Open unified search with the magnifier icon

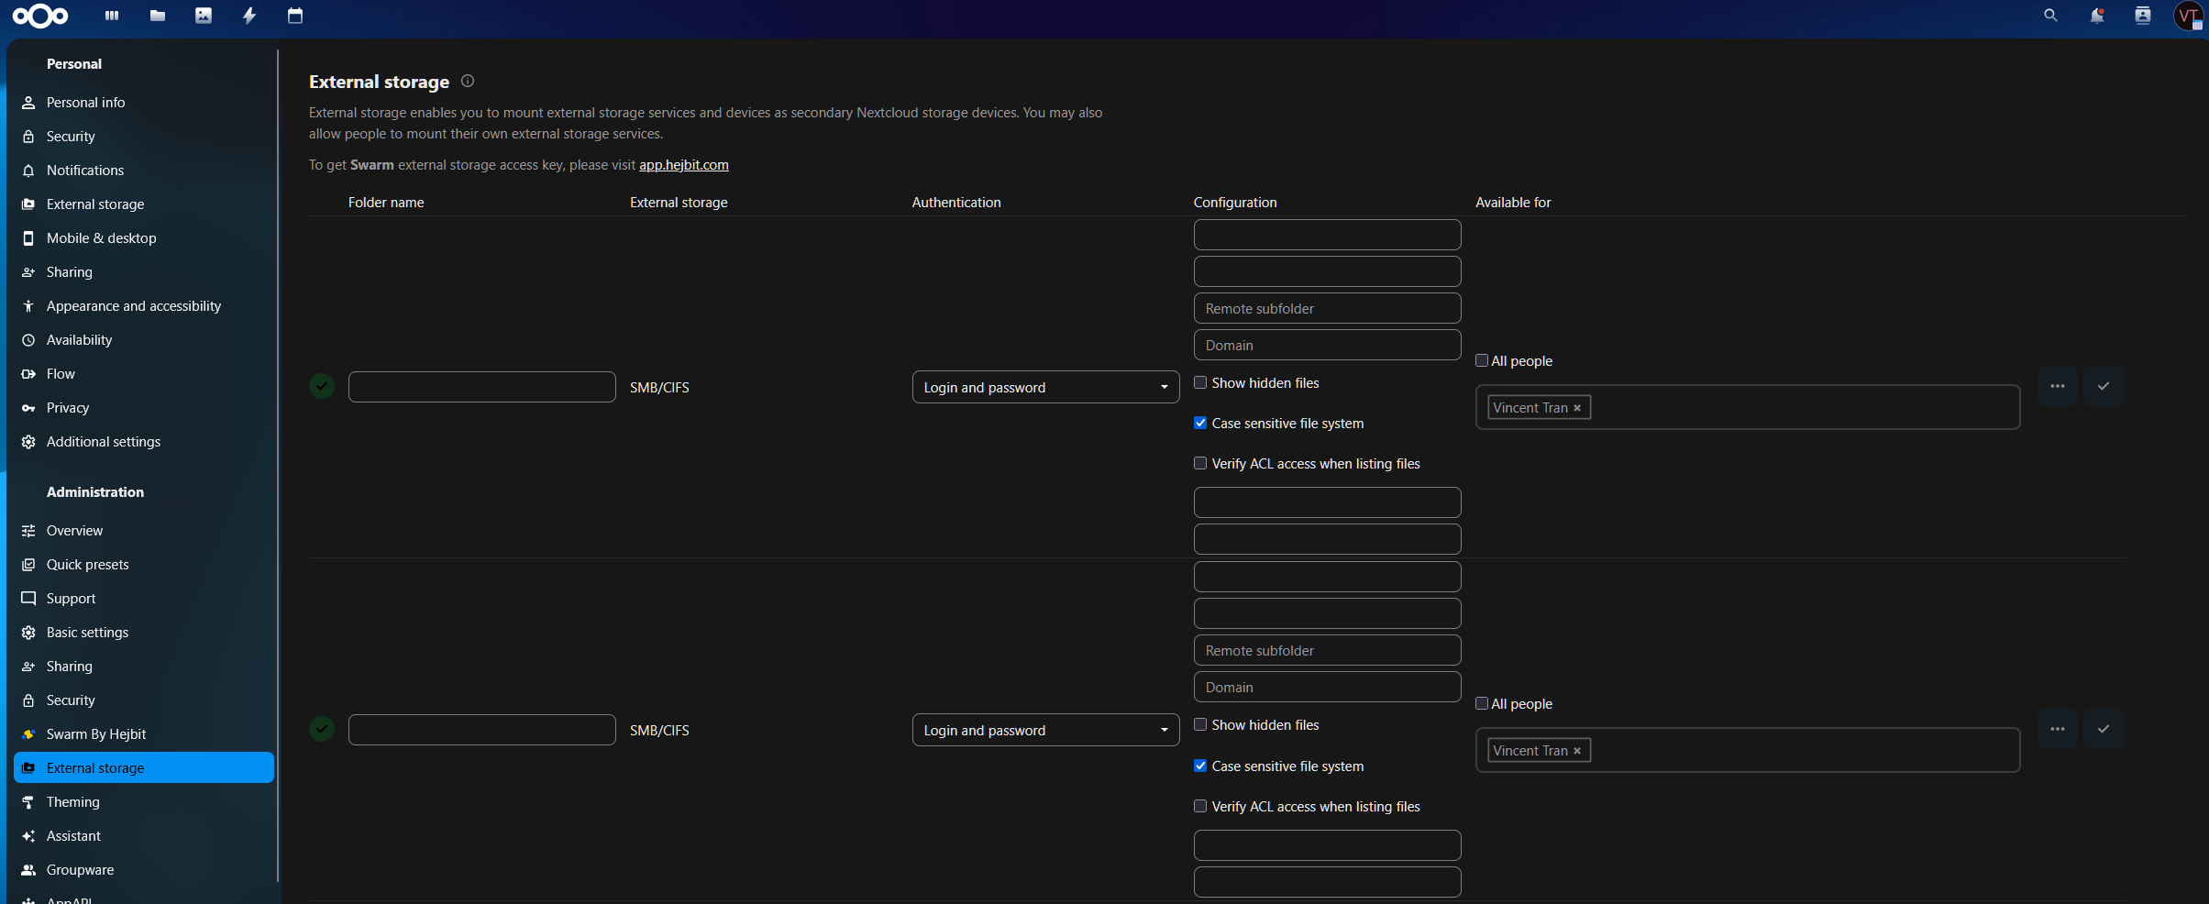coord(2049,16)
